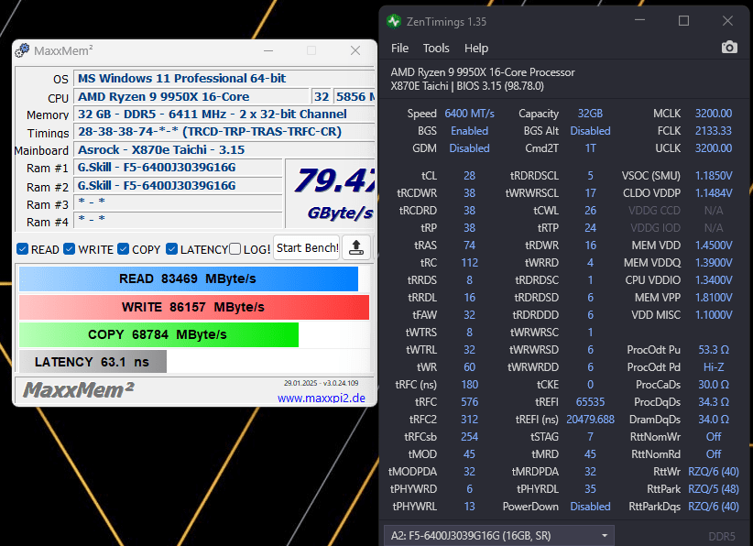
Task: Click the MEM VDDQ value 1.3900V
Action: pos(713,263)
